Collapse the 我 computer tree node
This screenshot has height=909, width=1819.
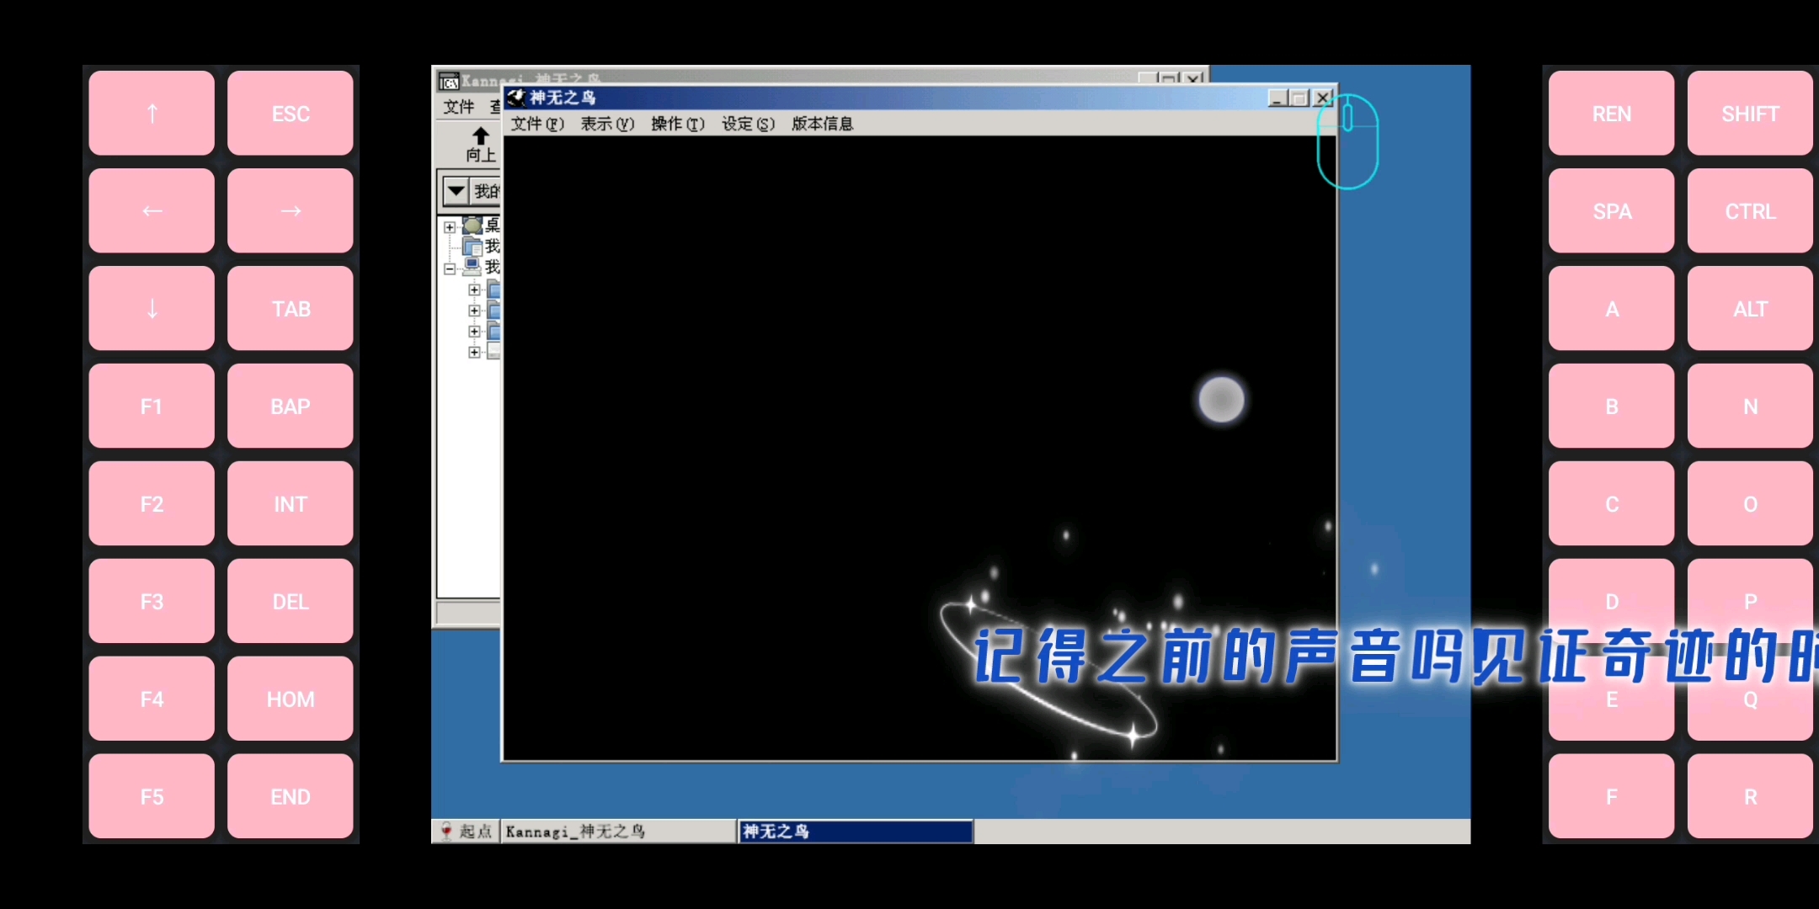point(450,269)
